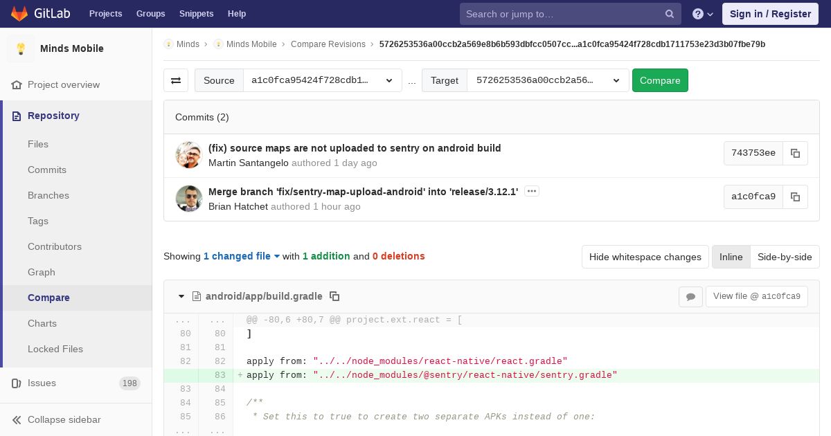The image size is (831, 436).
Task: Open Brian Hatchet's avatar
Action: coord(188,199)
